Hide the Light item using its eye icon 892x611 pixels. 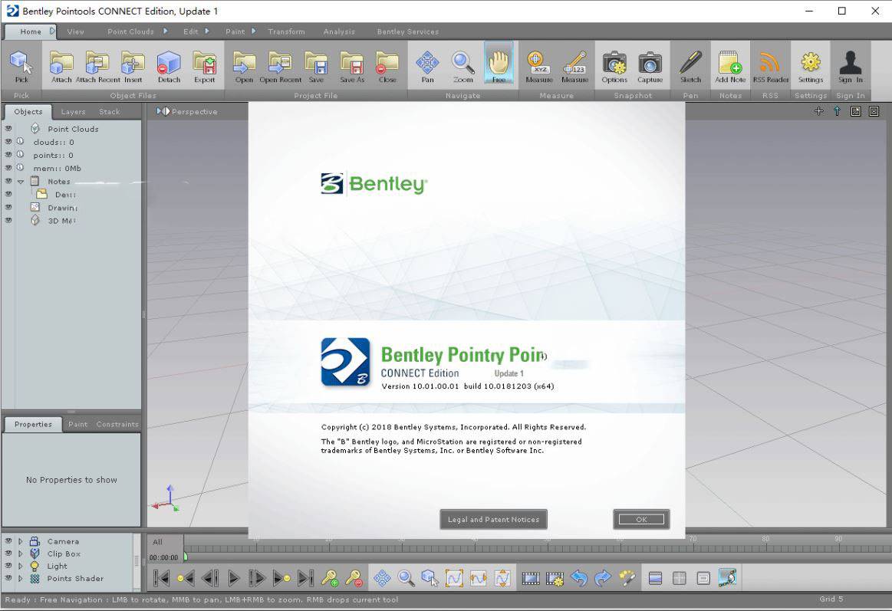click(8, 566)
